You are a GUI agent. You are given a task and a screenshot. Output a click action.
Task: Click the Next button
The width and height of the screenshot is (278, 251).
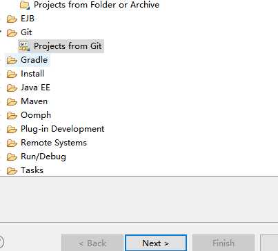point(156,243)
